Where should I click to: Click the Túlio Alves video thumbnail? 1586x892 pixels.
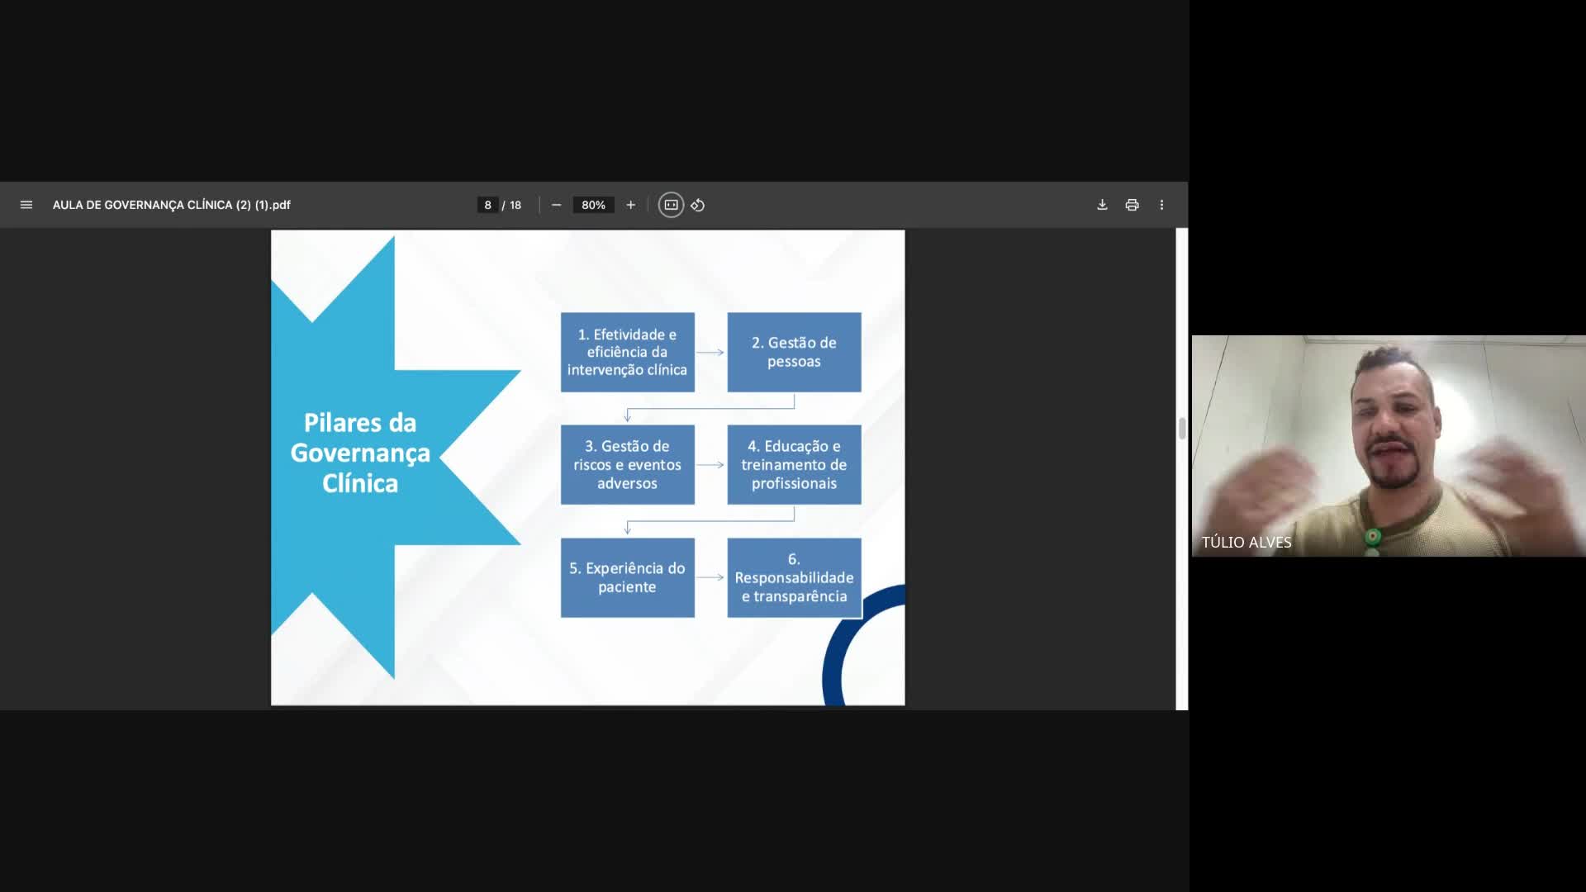click(x=1388, y=446)
